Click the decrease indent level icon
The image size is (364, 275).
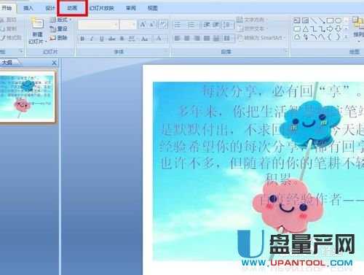[x=207, y=25]
